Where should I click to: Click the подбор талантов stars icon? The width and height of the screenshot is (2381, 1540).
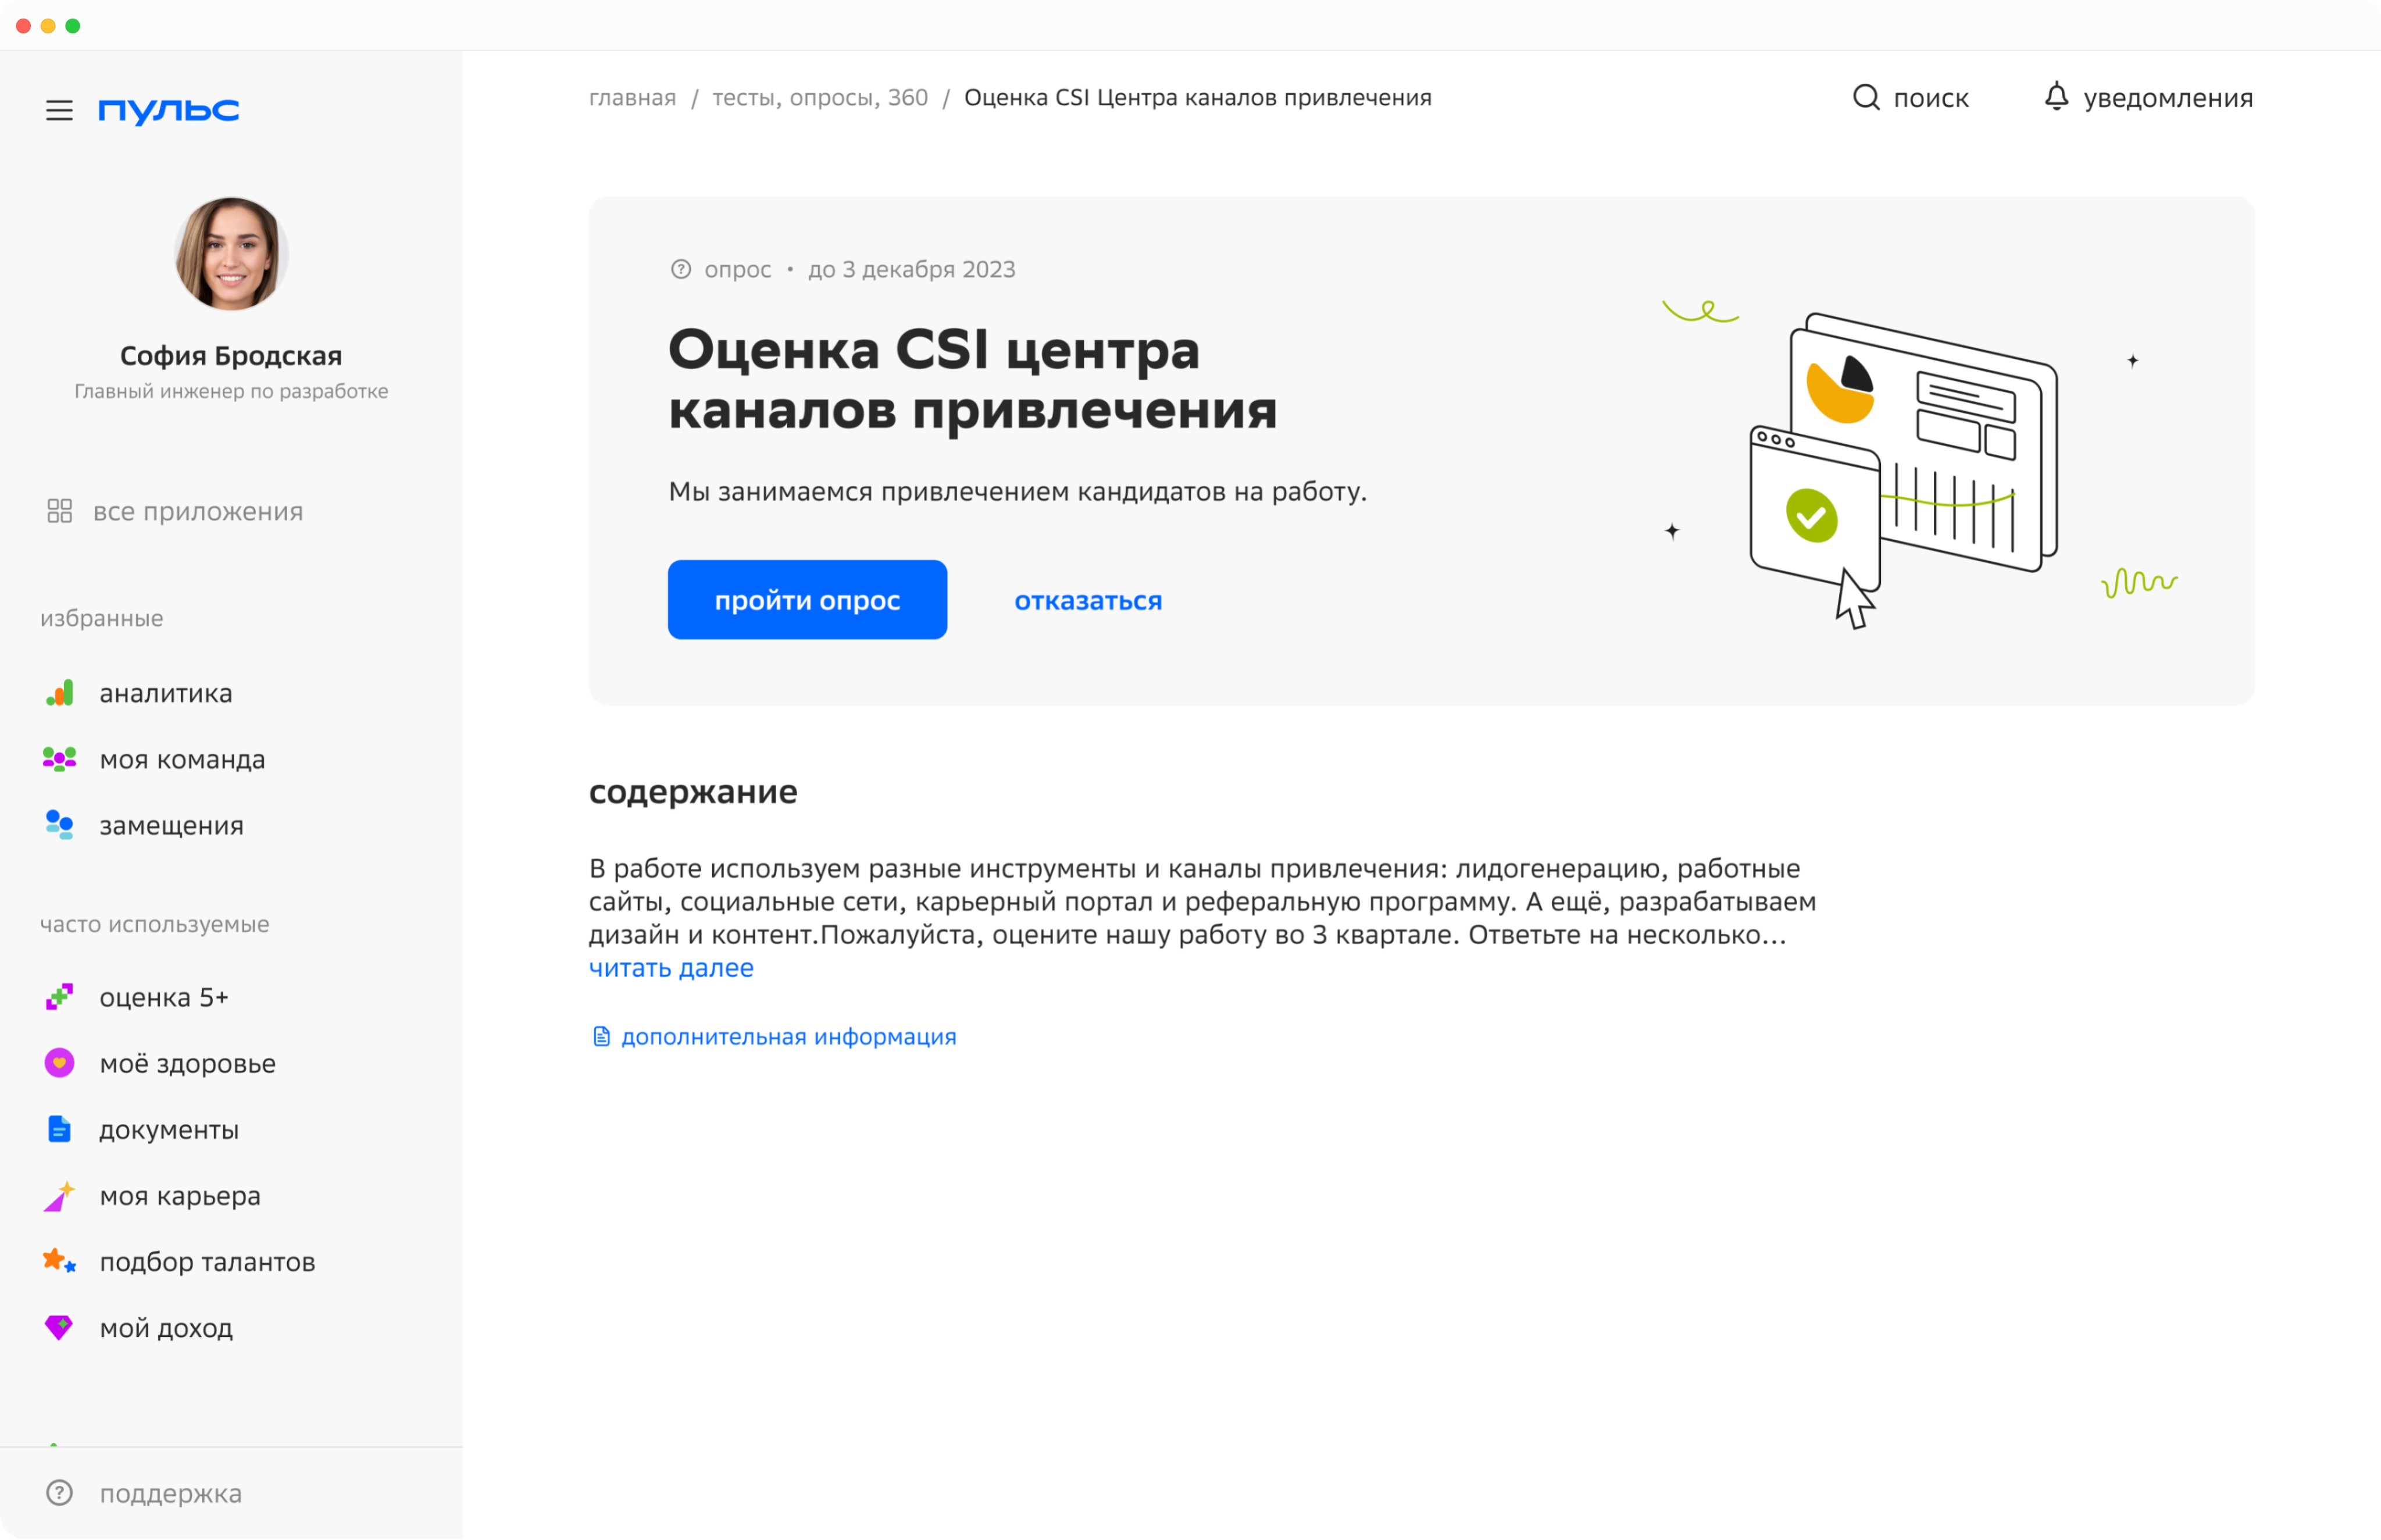(60, 1261)
